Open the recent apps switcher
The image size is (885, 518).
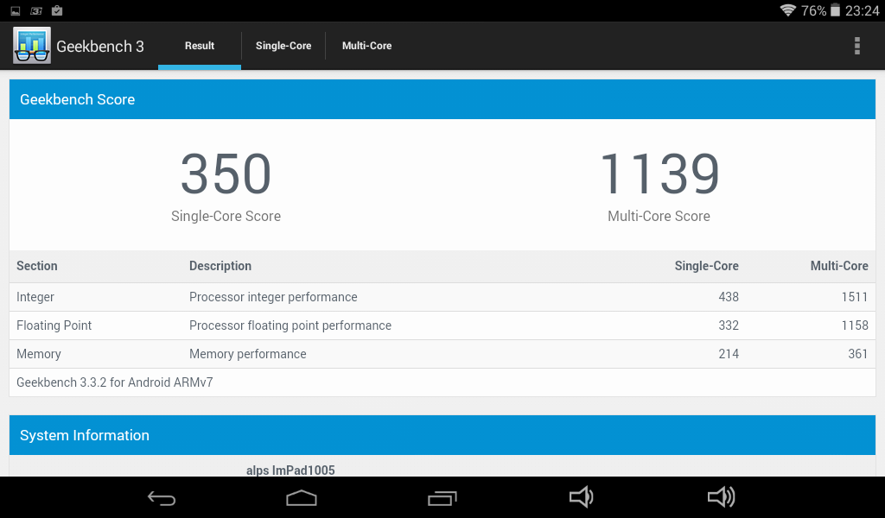click(442, 497)
